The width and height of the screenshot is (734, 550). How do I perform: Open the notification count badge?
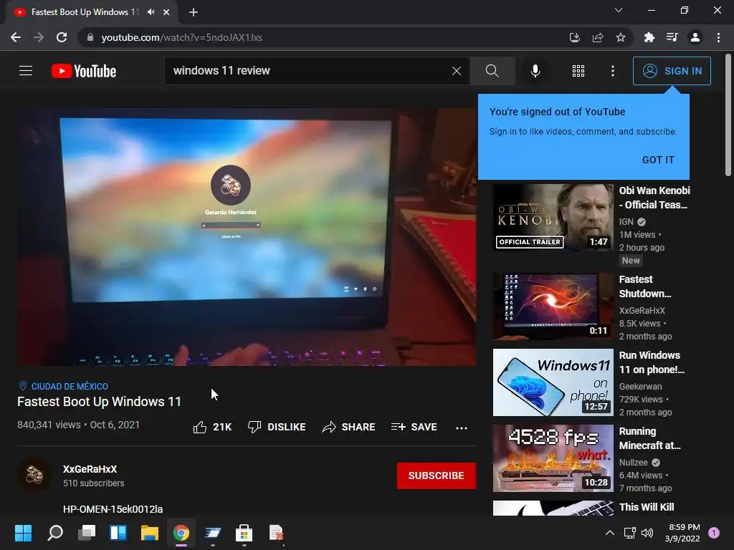(714, 533)
